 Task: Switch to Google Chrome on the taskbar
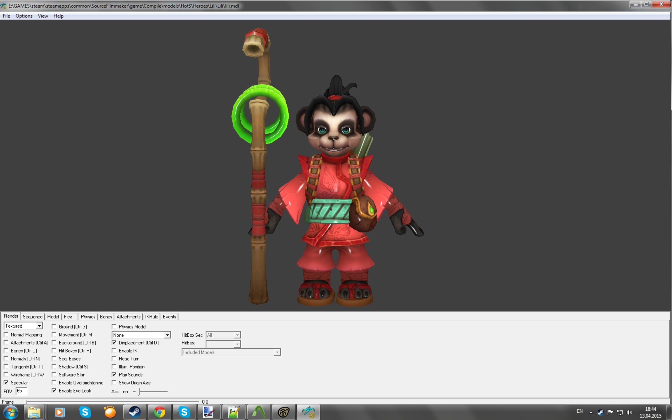point(159,412)
